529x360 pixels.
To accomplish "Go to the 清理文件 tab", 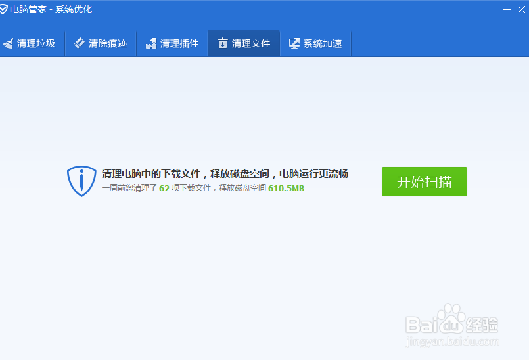I will point(244,43).
